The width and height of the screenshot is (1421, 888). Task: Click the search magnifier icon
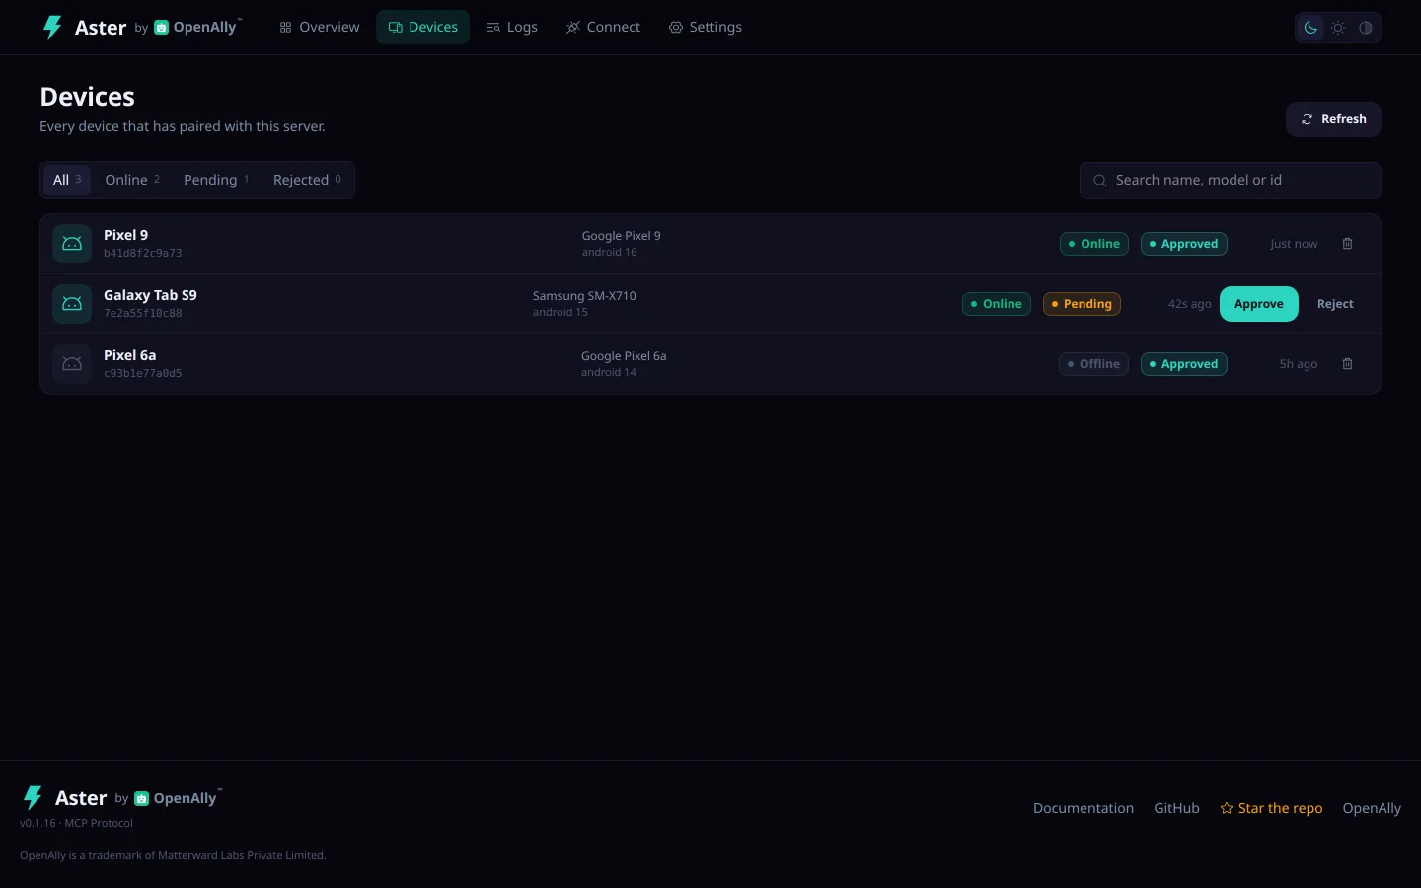click(x=1099, y=181)
